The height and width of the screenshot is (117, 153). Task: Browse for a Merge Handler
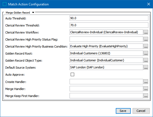(146, 89)
